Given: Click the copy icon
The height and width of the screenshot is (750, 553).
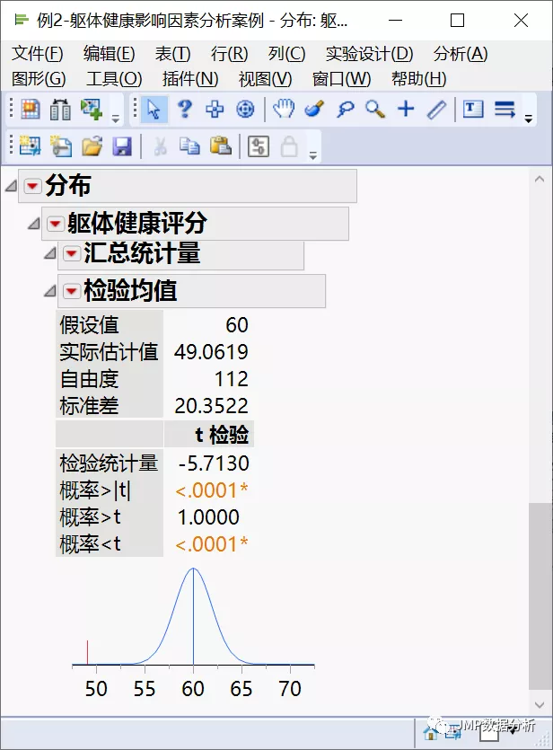Looking at the screenshot, I should (x=189, y=146).
